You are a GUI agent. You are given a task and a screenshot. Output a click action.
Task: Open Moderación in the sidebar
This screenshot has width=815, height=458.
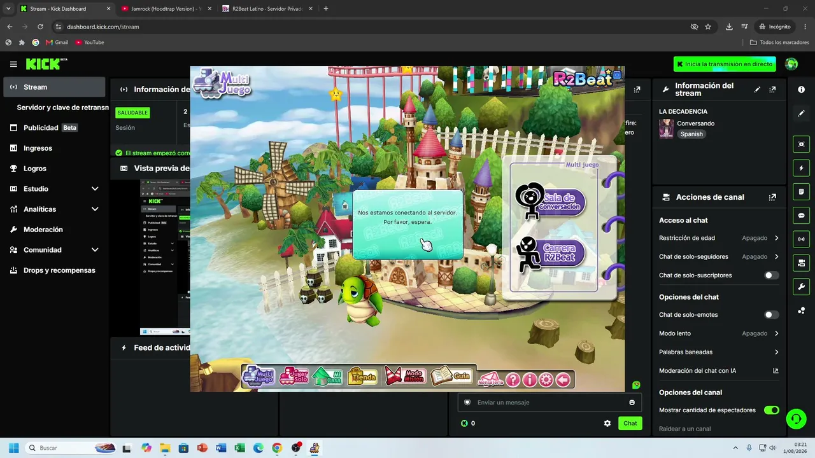[54, 230]
